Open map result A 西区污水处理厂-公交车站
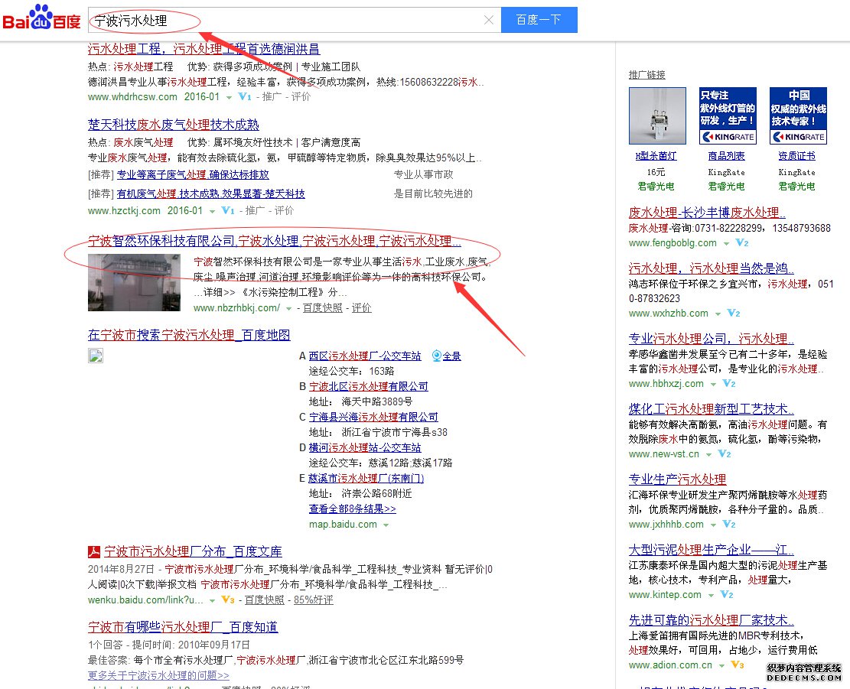Viewport: 850px width, 689px height. click(x=365, y=356)
